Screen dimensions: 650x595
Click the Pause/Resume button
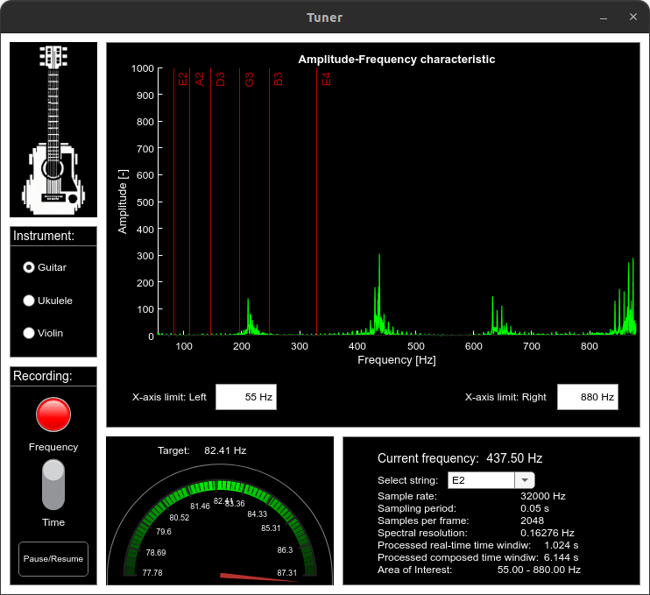53,558
